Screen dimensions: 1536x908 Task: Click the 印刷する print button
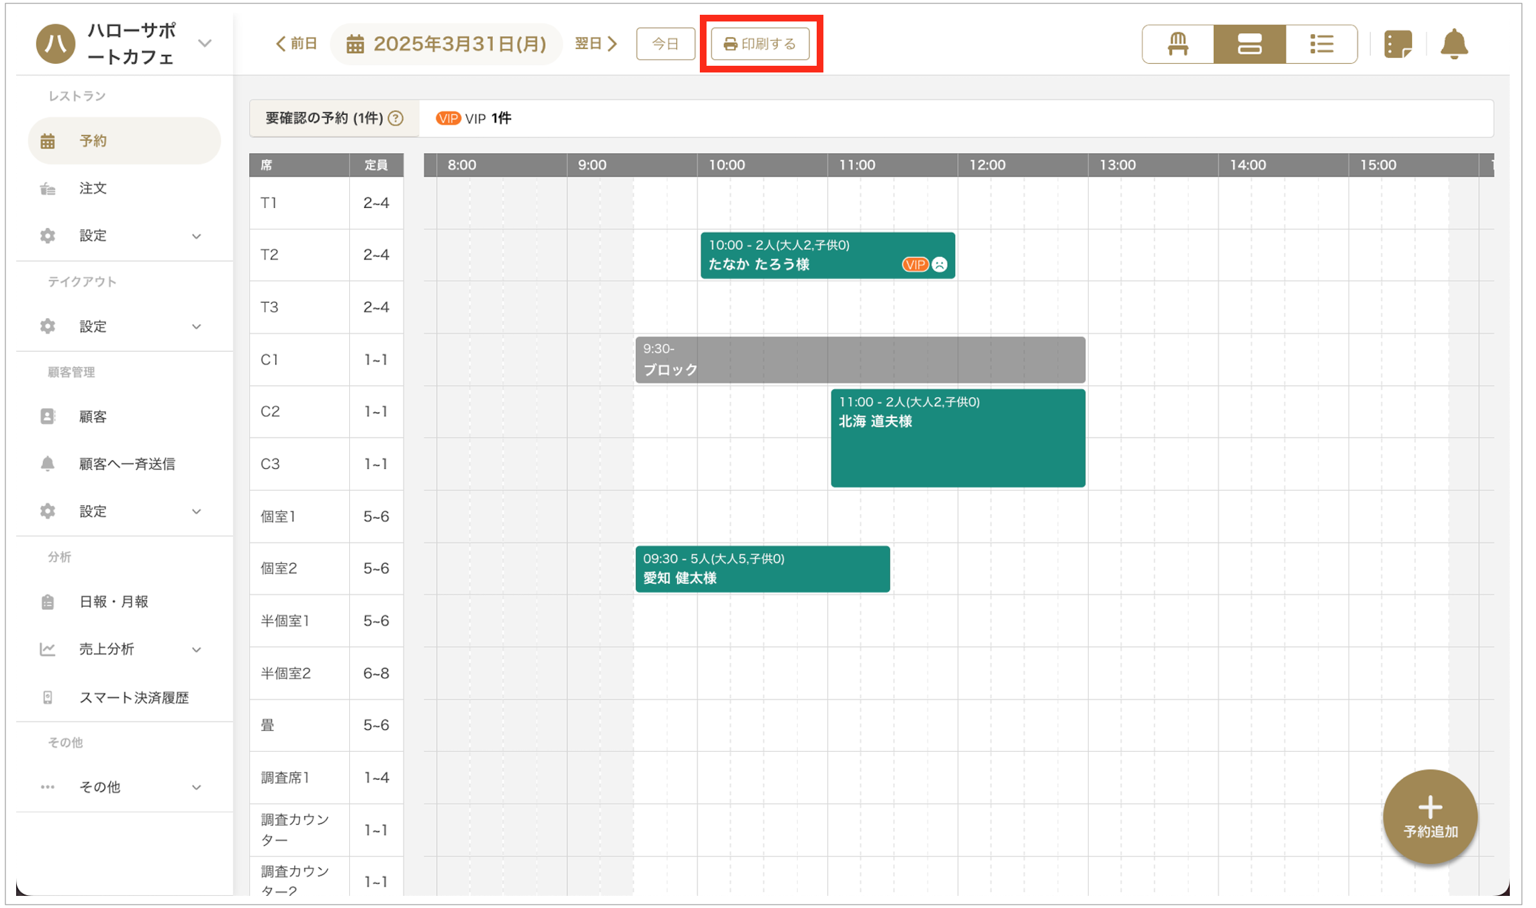tap(760, 44)
